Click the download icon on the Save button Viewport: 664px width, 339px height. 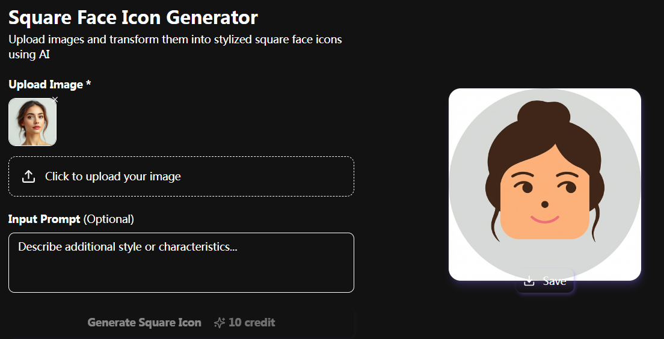coord(529,281)
